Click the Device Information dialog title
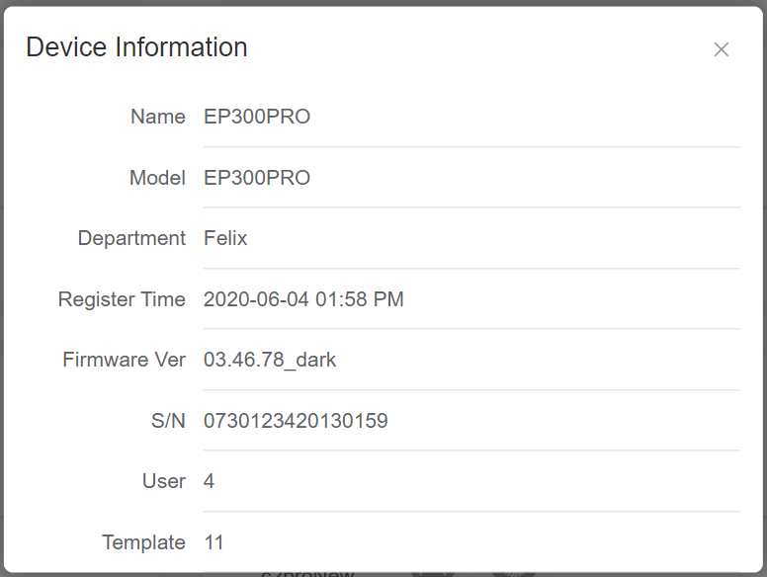 tap(136, 47)
